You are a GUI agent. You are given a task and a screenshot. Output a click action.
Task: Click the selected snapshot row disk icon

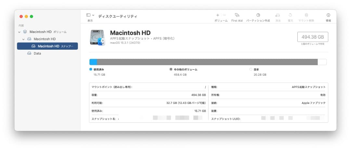33,46
